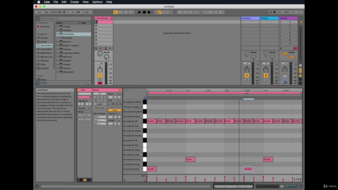Select the Drums category
The image size is (338, 190).
pos(43,42)
